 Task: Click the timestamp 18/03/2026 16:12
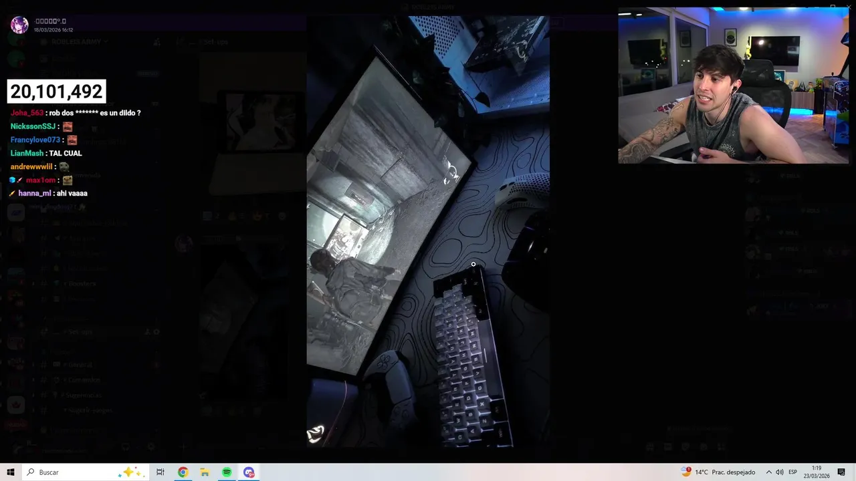53,30
